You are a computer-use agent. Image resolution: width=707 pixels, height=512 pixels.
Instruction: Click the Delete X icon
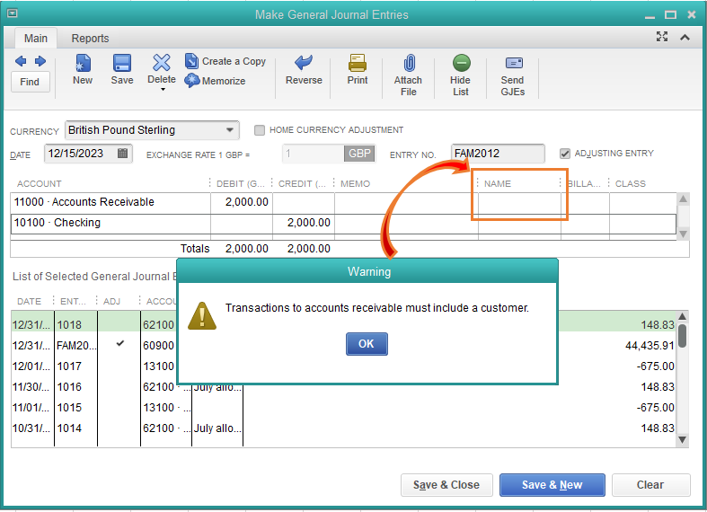[162, 63]
